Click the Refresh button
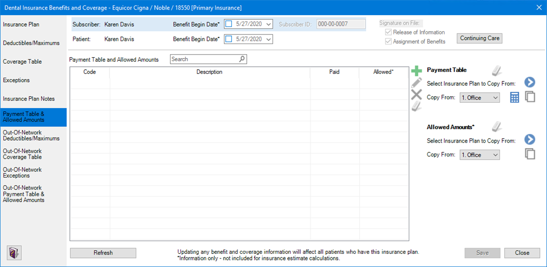Image resolution: width=547 pixels, height=267 pixels. pos(103,253)
